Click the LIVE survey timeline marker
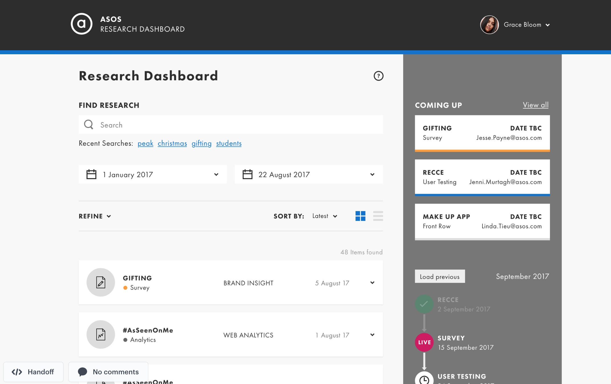 coord(424,342)
